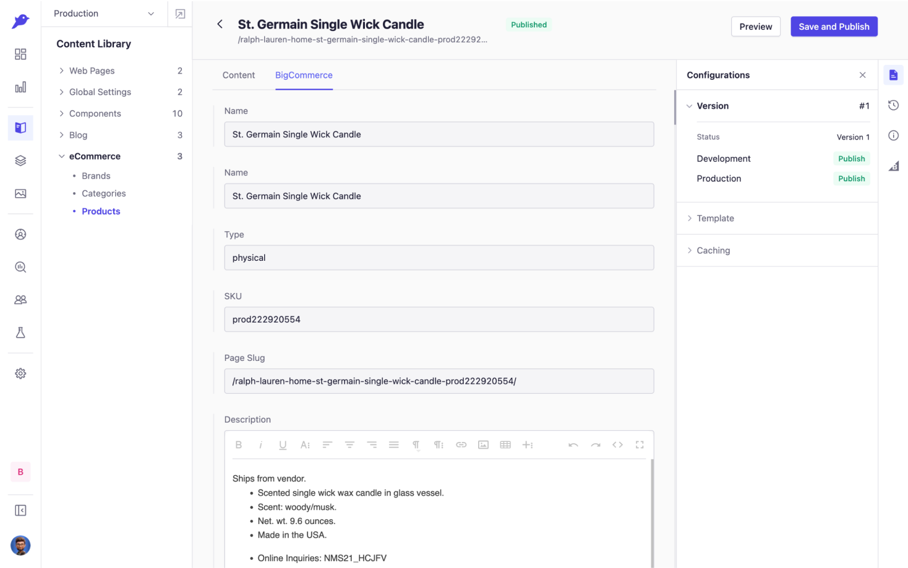Open more insert options plus icon
908x568 pixels.
tap(528, 445)
